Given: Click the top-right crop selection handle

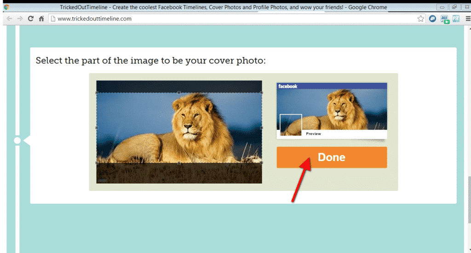Looking at the screenshot, I should pyautogui.click(x=262, y=93).
